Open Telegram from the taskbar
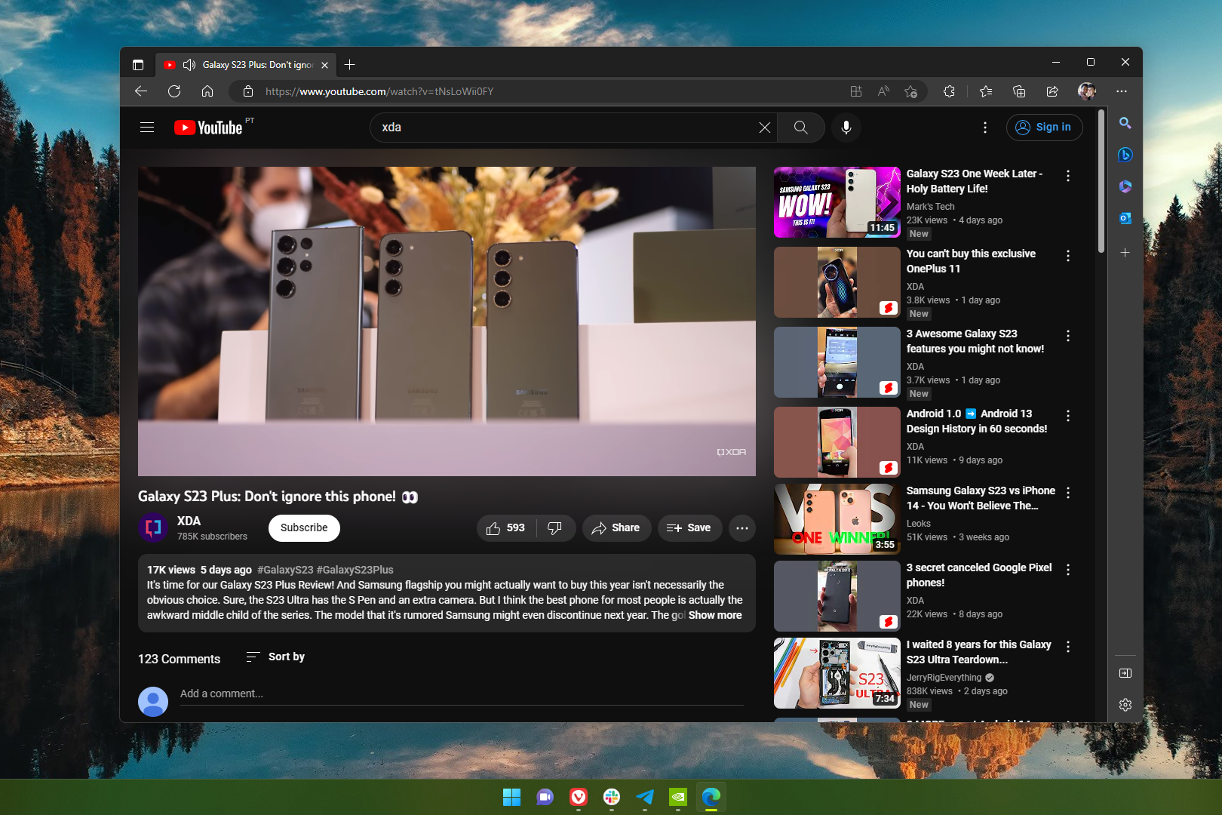Image resolution: width=1222 pixels, height=815 pixels. tap(645, 797)
